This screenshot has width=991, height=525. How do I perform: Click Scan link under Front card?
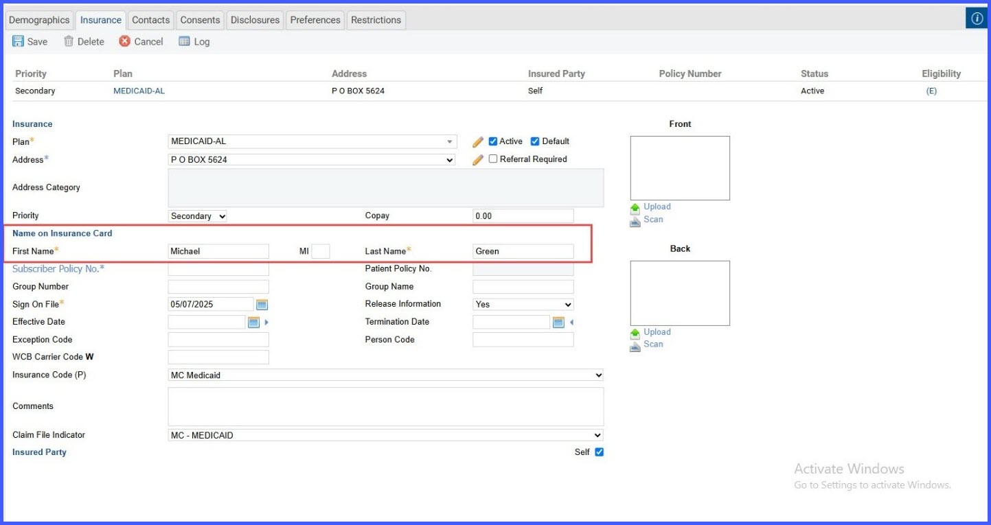coord(654,220)
